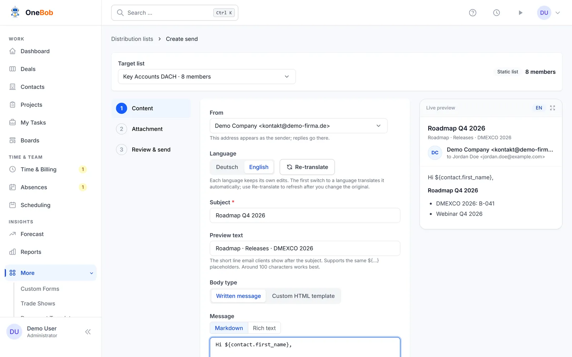The width and height of the screenshot is (572, 357).
Task: Choose Custom HTML template body type
Action: point(303,296)
